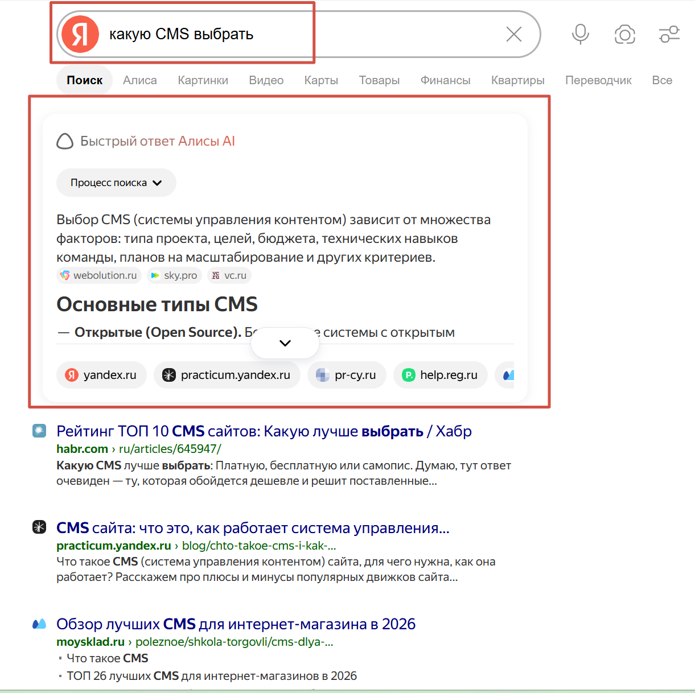
Task: Click Practicum favicon beside second result
Action: pyautogui.click(x=39, y=527)
